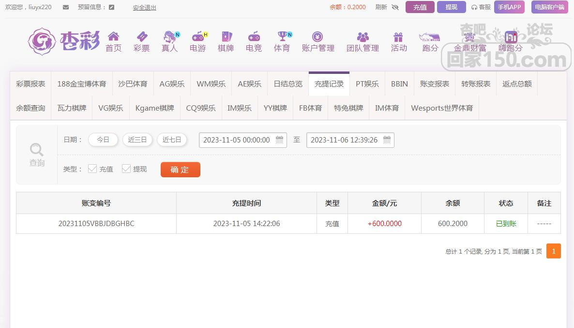The width and height of the screenshot is (574, 328).
Task: Open the 彩票 lottery ticket icon
Action: point(142,37)
